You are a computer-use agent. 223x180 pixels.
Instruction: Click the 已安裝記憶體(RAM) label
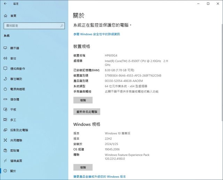tap(86, 70)
